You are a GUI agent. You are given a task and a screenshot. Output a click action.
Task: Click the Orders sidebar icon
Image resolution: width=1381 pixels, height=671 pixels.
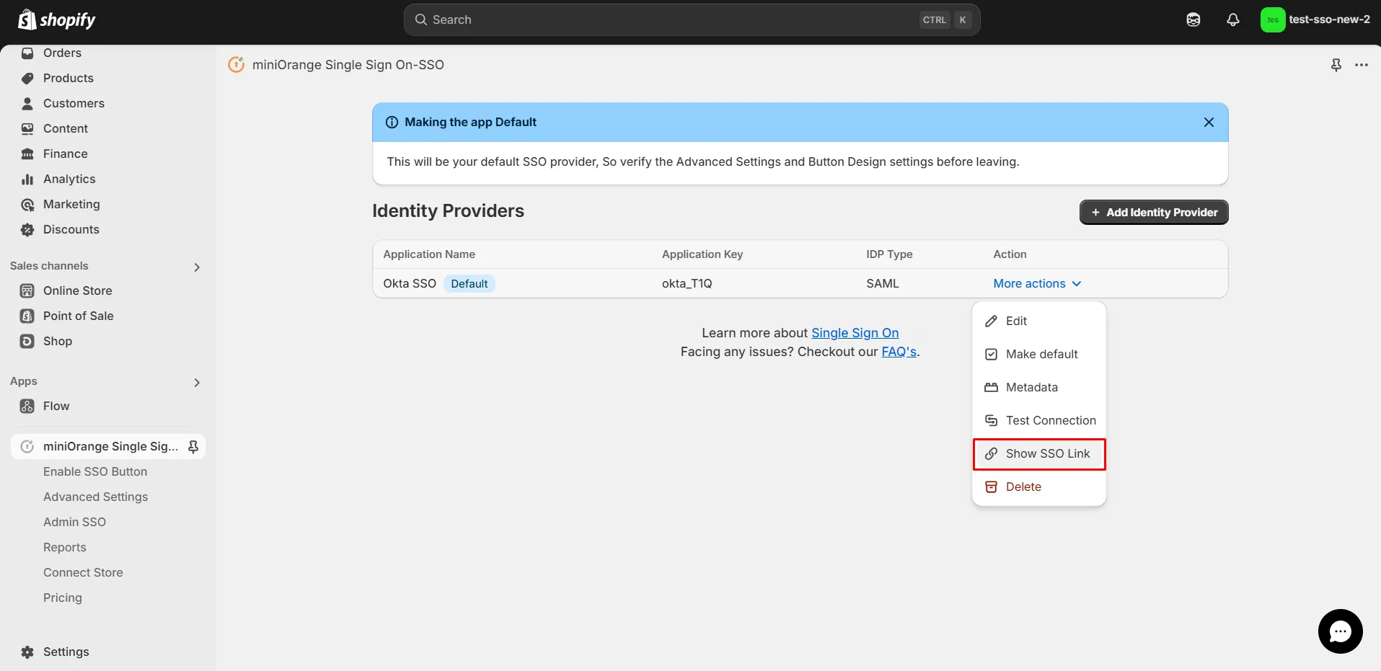click(27, 53)
